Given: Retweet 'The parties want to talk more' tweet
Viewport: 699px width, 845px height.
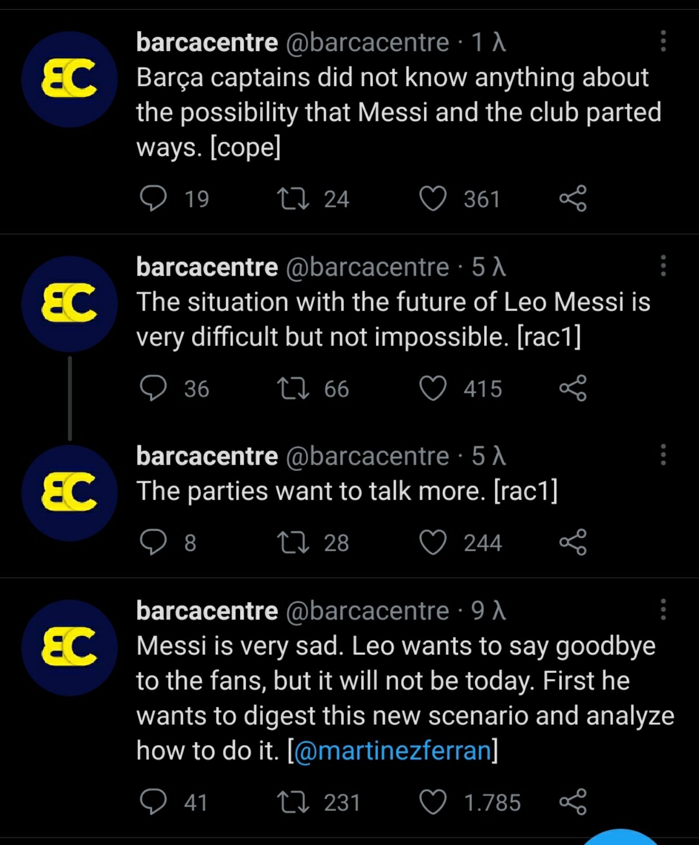Looking at the screenshot, I should click(293, 542).
